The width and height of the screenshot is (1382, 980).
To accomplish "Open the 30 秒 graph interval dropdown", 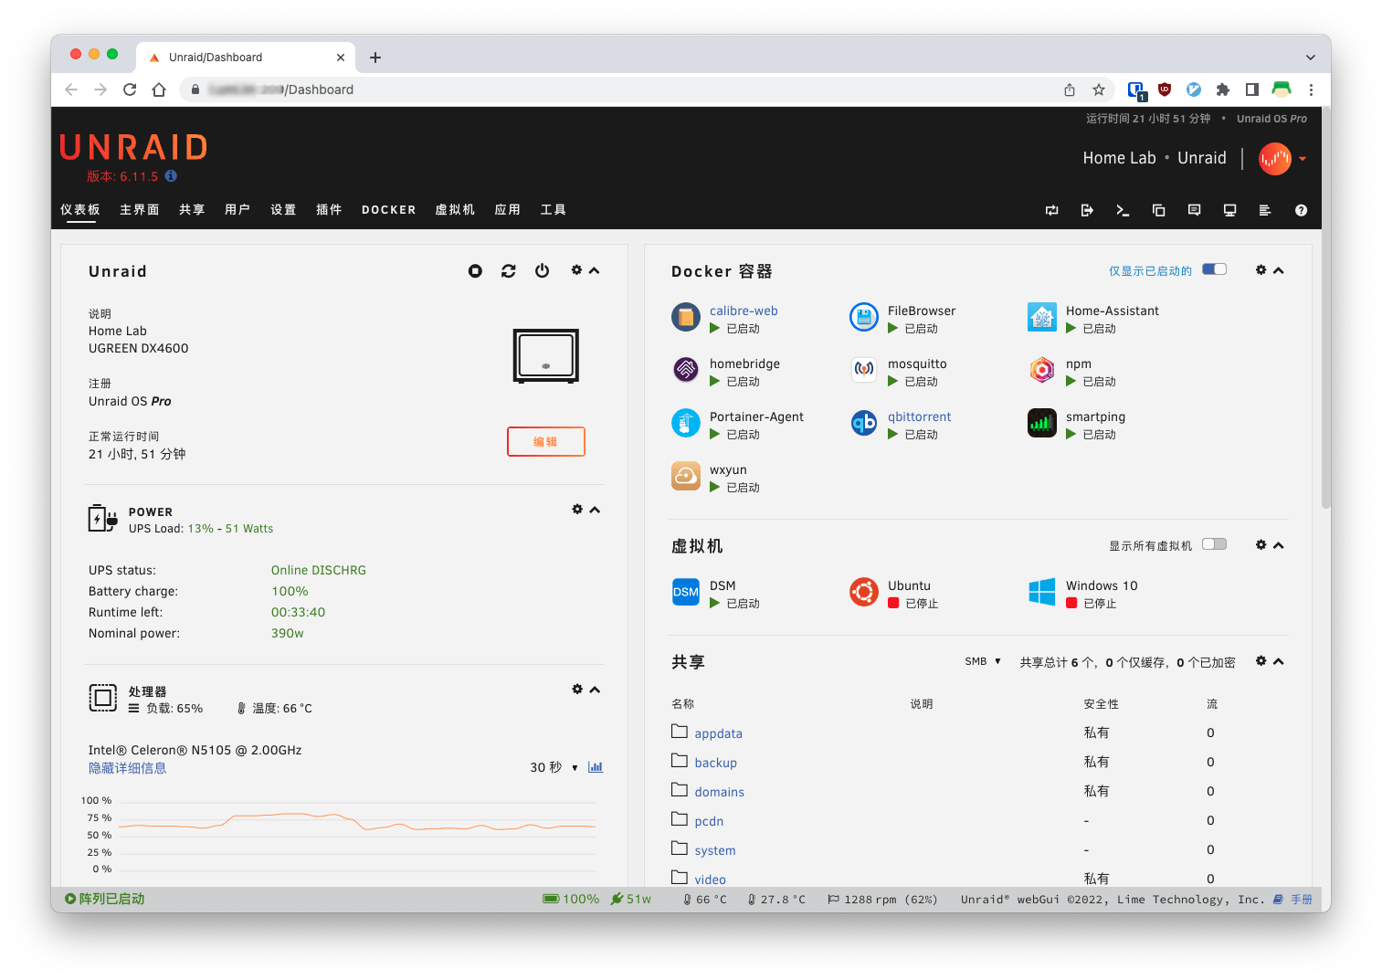I will click(x=554, y=767).
